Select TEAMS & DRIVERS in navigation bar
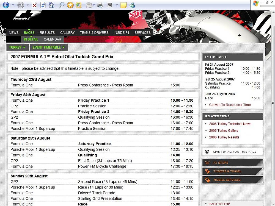 pyautogui.click(x=94, y=32)
